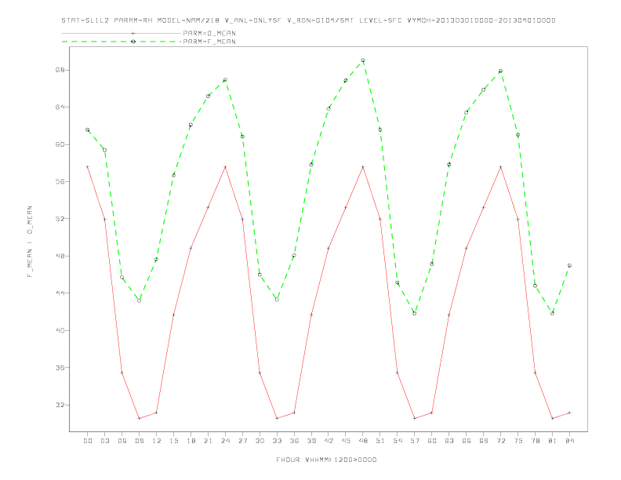Click y-axis tick label 44

coord(60,293)
